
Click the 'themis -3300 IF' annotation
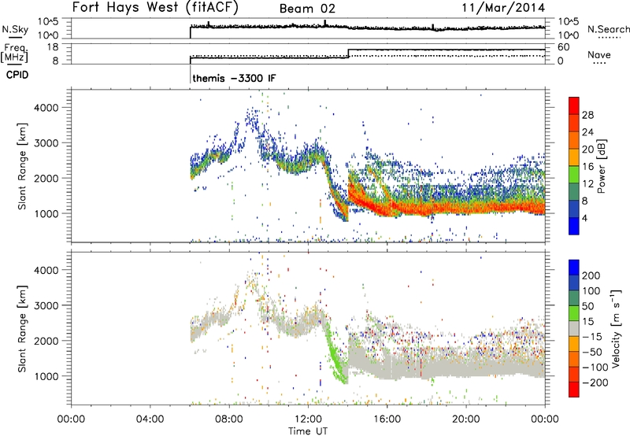(x=234, y=78)
